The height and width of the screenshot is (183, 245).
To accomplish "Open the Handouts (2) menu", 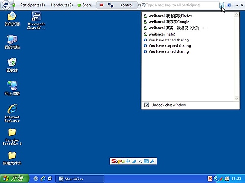I will coord(62,5).
